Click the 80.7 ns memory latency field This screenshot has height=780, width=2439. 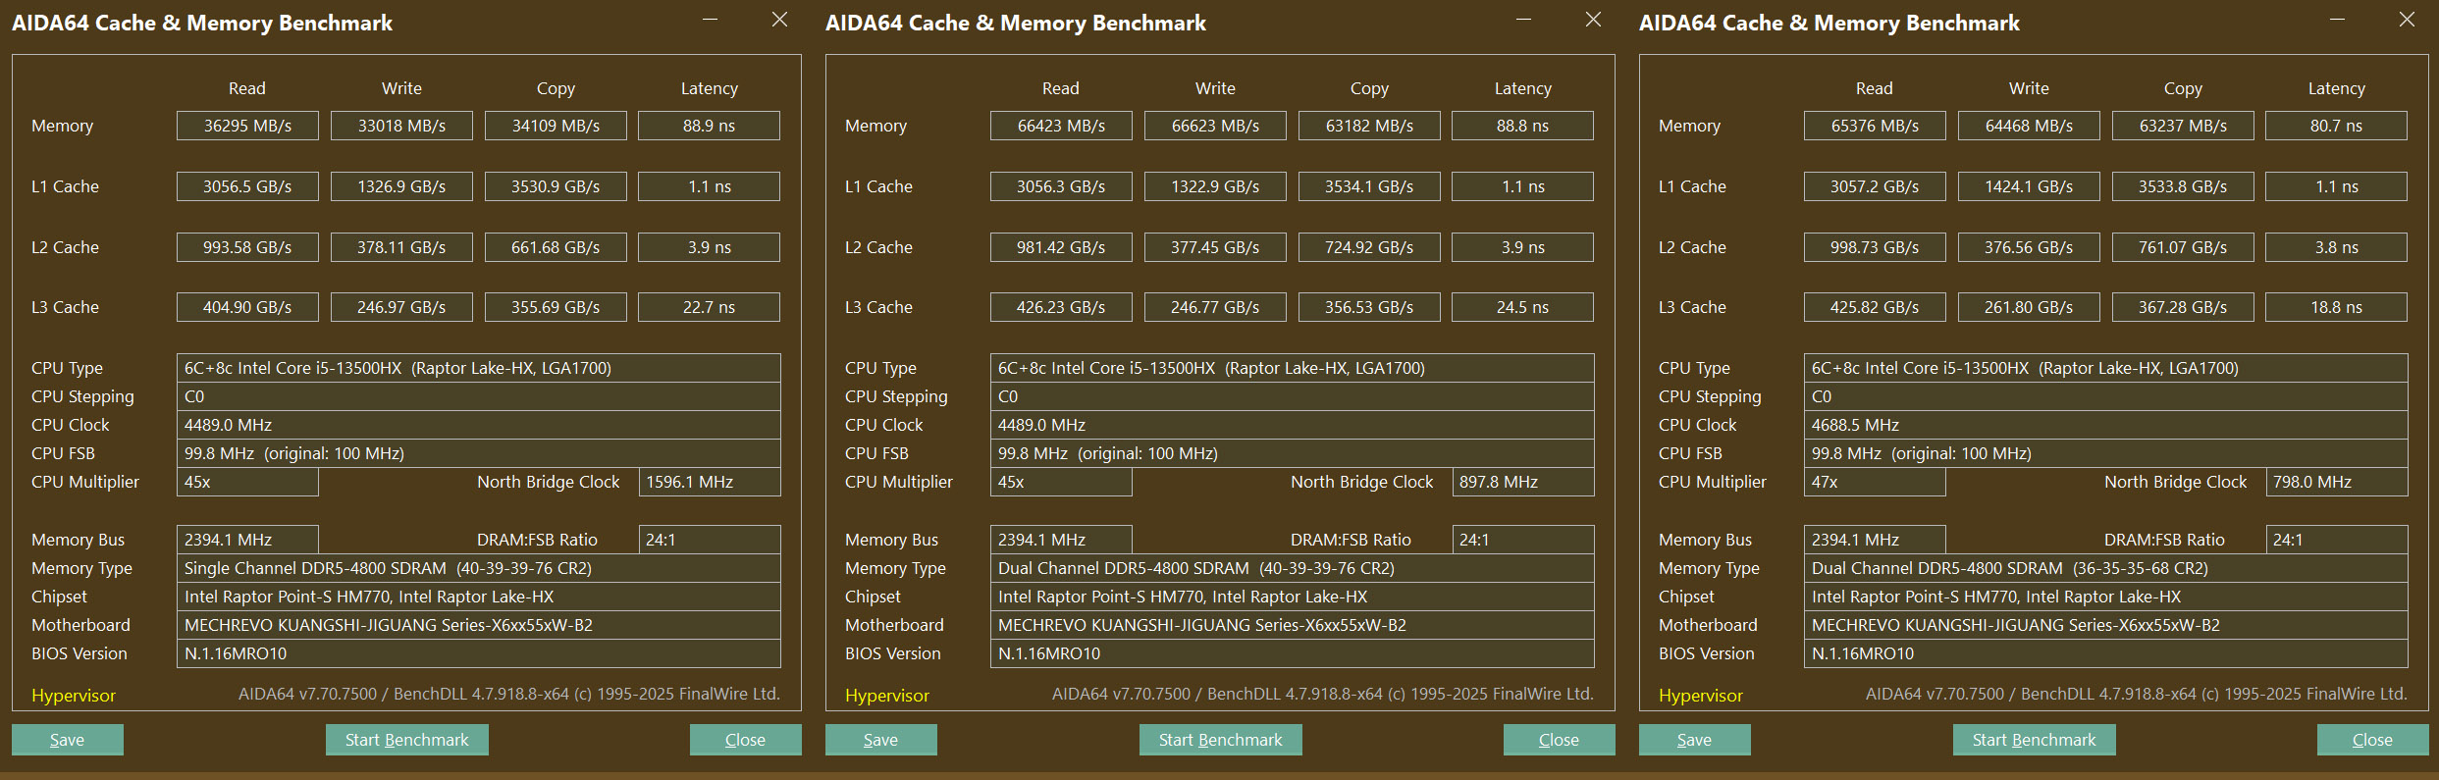point(2336,126)
